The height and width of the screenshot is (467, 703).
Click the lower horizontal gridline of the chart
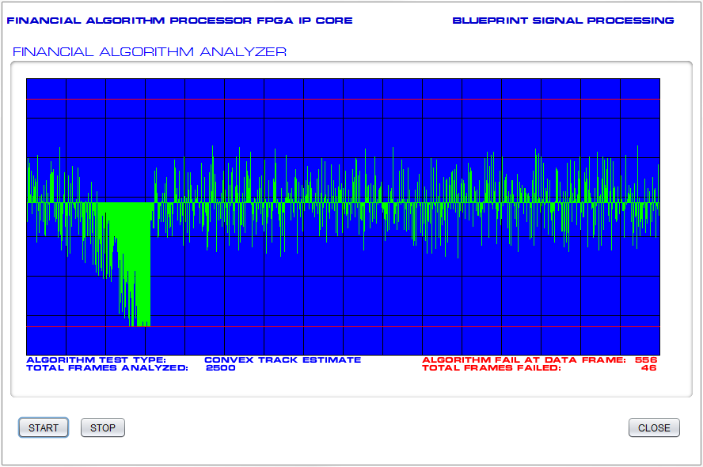[396, 326]
